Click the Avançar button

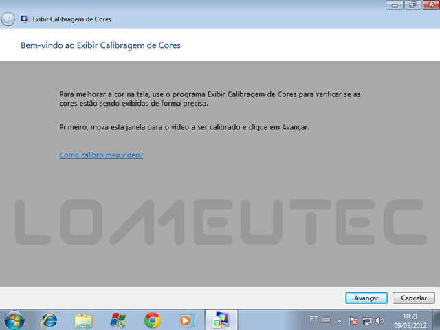tap(366, 298)
